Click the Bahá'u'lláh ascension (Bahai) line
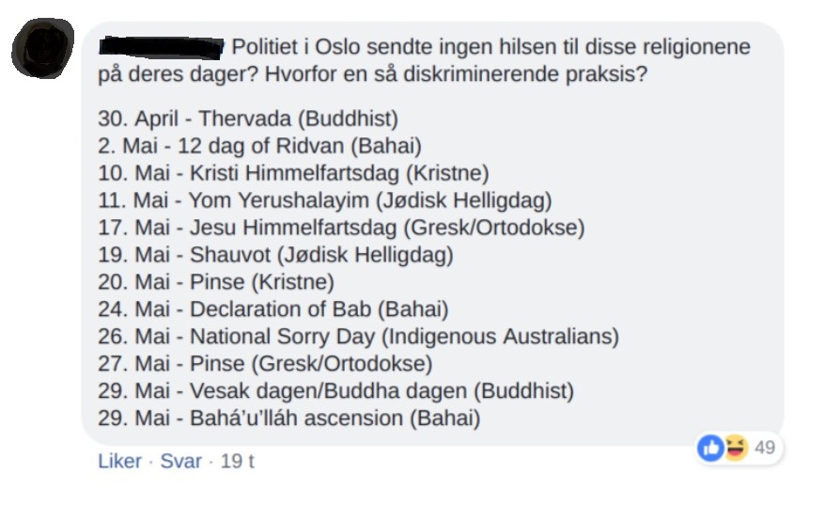 tap(288, 419)
